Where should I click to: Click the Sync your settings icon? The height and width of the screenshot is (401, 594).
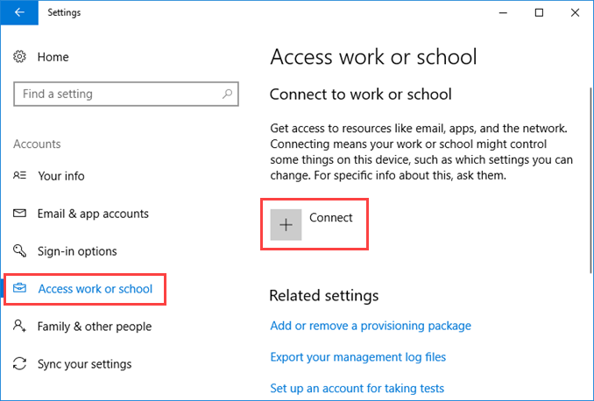click(x=20, y=364)
